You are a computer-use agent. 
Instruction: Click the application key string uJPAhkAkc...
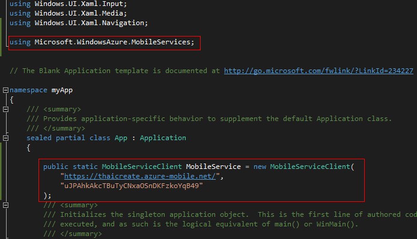click(x=132, y=186)
